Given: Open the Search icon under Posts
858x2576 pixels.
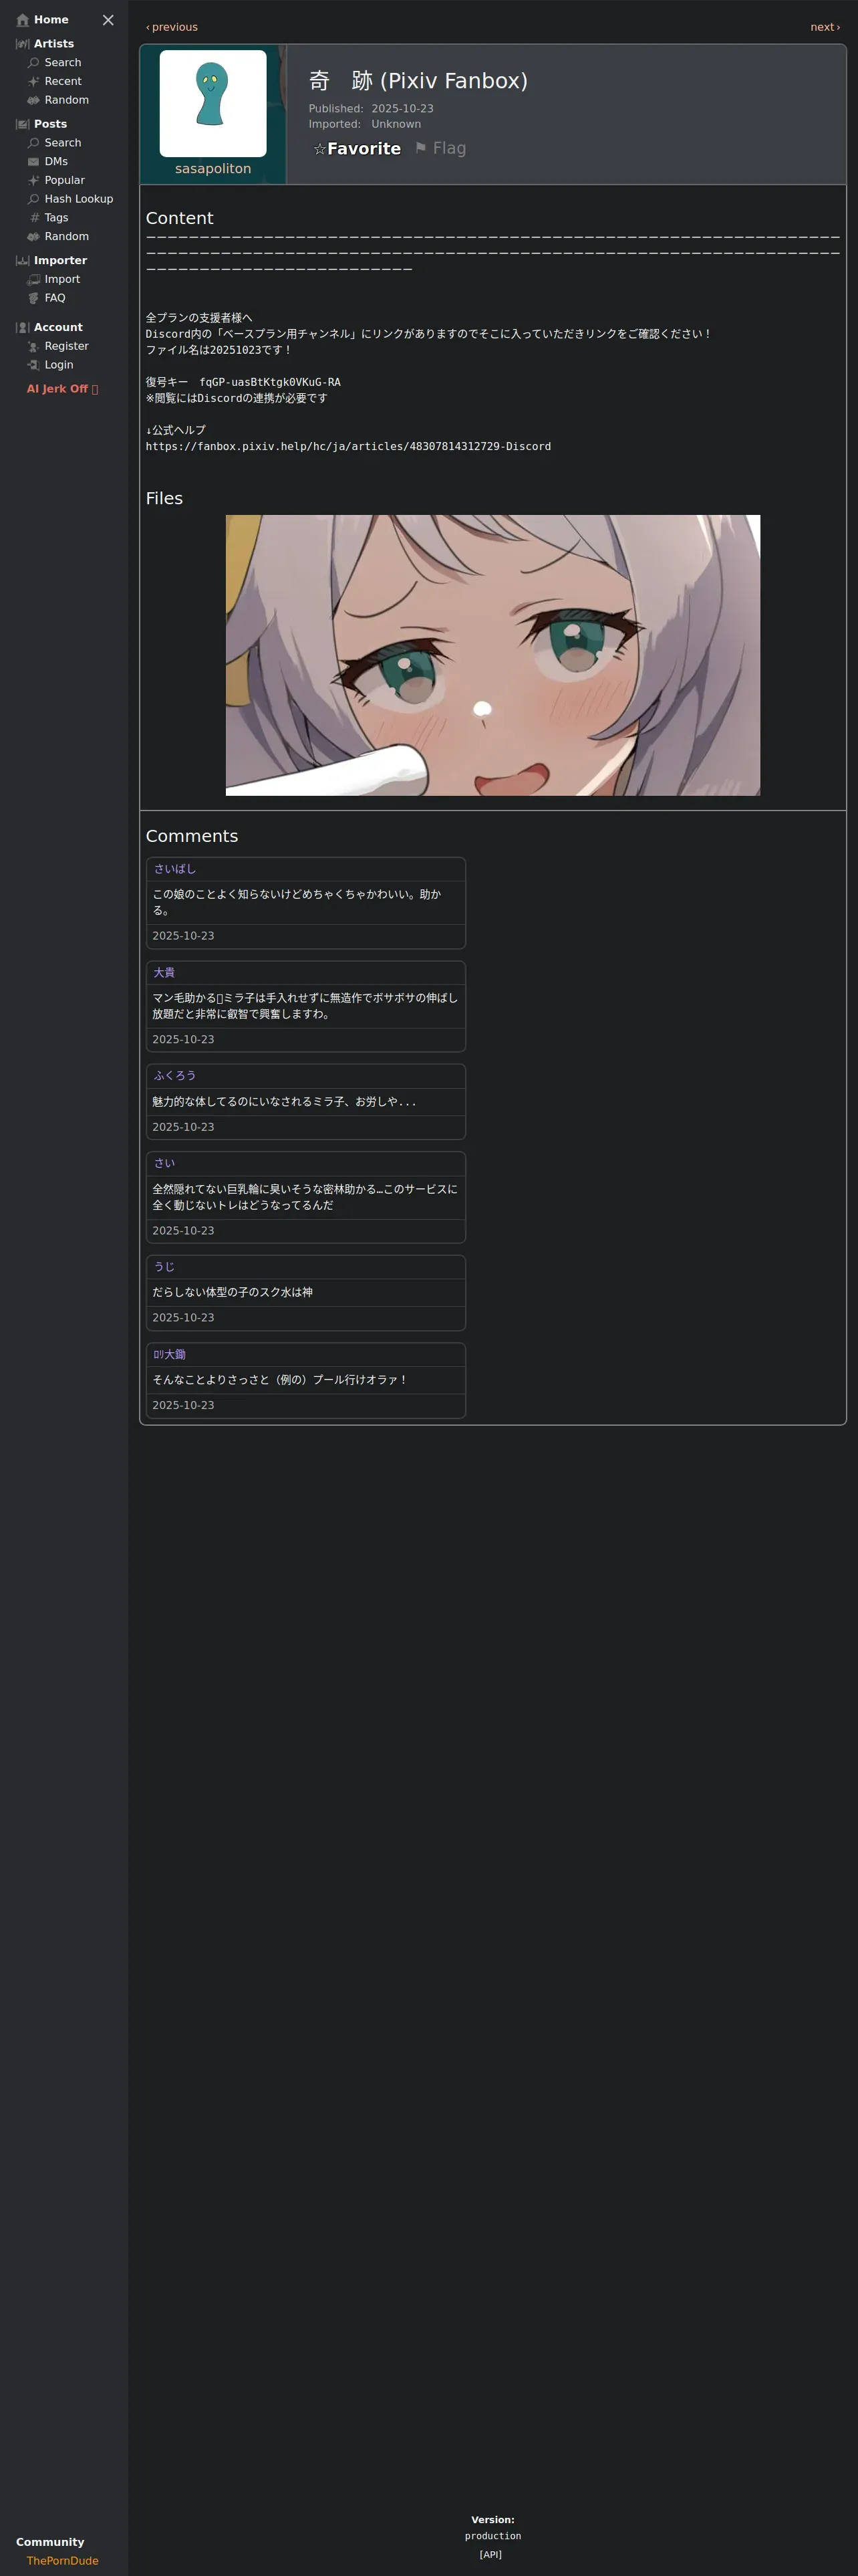Looking at the screenshot, I should [34, 143].
